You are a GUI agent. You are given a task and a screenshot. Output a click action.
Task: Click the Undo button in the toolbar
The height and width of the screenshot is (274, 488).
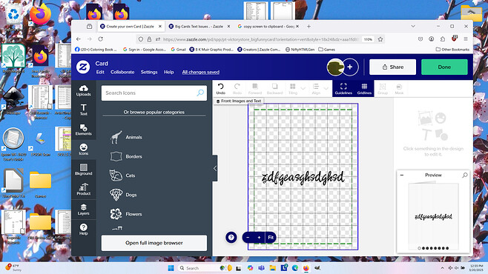(x=221, y=89)
